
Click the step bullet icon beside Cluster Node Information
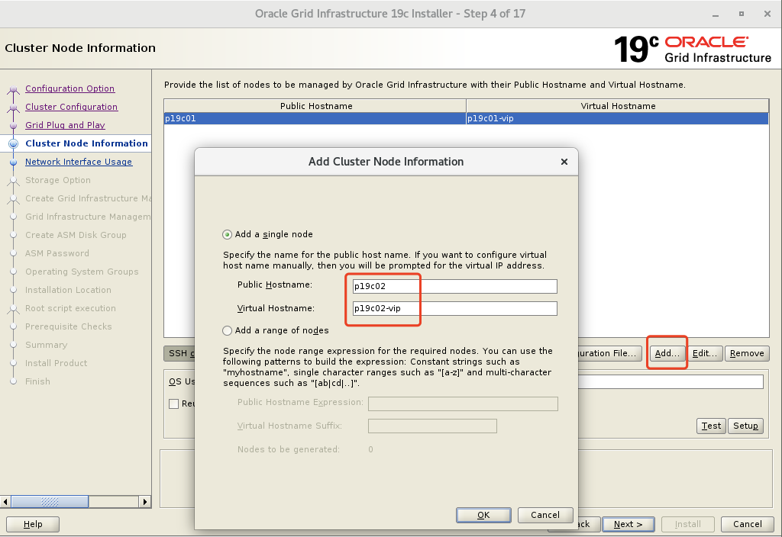[x=14, y=143]
